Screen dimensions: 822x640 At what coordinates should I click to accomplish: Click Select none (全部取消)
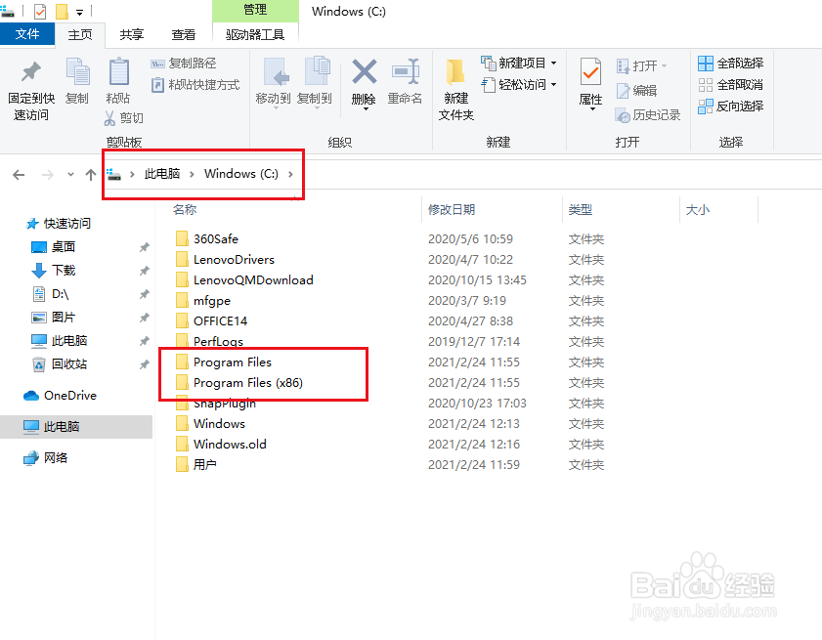[731, 85]
